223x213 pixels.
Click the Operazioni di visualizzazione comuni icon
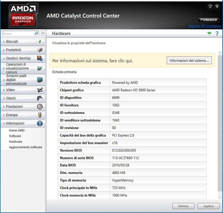[x=40, y=68]
